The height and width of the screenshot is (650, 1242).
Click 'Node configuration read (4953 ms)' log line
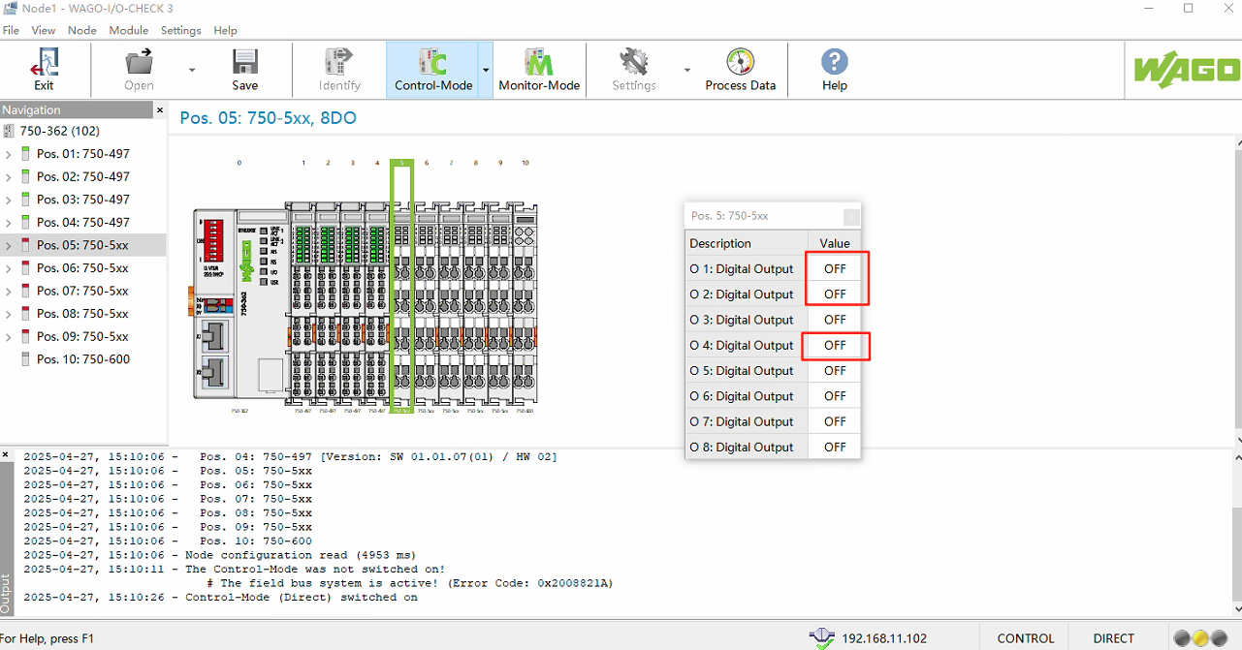tap(219, 555)
